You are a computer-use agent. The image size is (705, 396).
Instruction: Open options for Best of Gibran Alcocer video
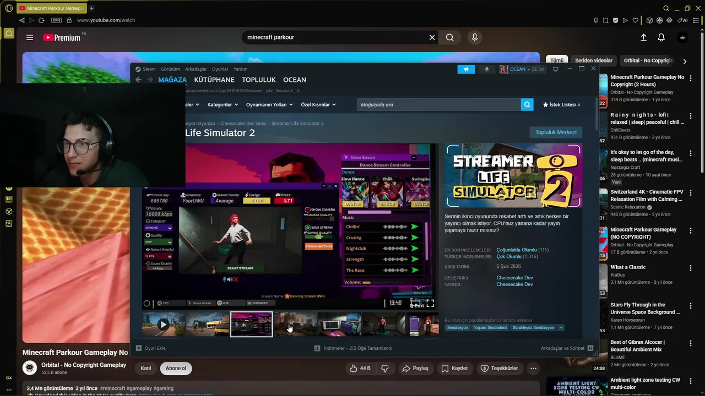pos(690,343)
